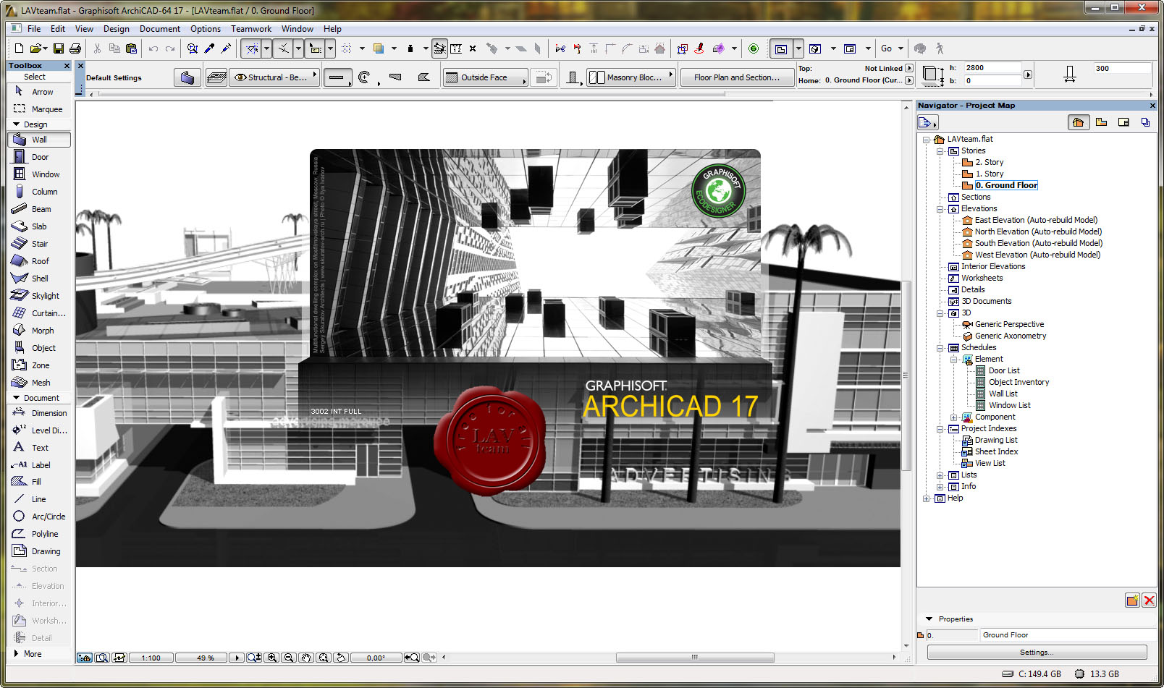
Task: Click the wall height field 2800
Action: (992, 68)
